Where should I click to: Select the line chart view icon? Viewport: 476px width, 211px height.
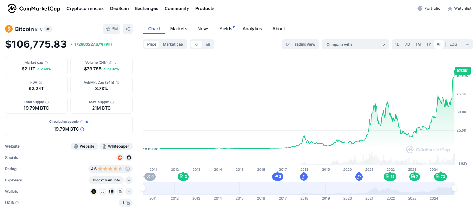pyautogui.click(x=196, y=45)
